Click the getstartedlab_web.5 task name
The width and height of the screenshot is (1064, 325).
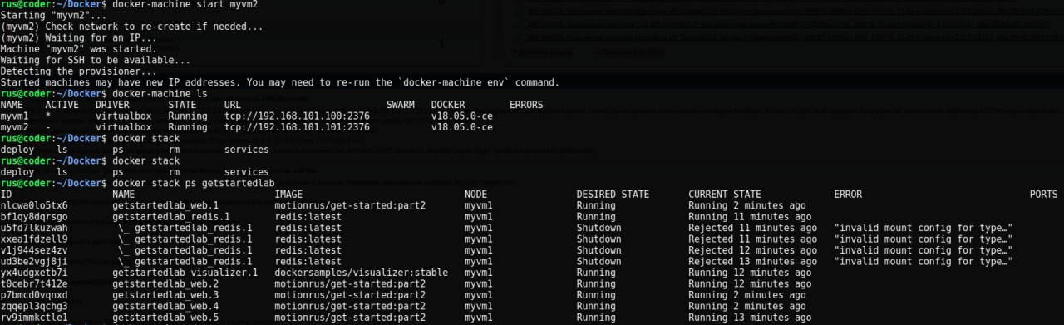(x=165, y=318)
